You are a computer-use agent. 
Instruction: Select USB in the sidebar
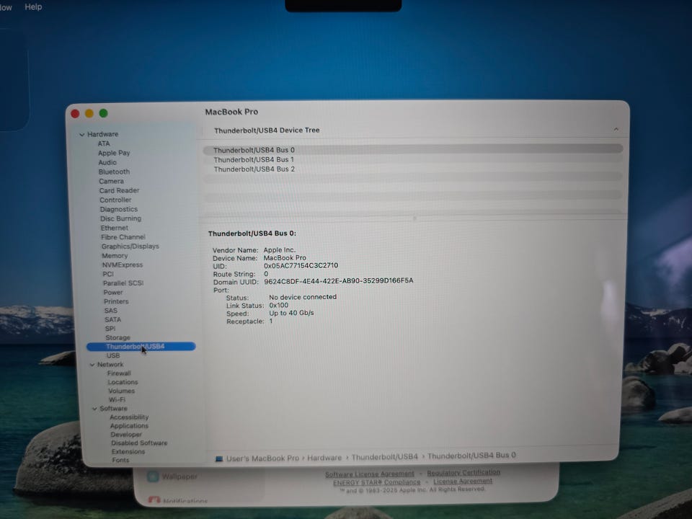(113, 355)
